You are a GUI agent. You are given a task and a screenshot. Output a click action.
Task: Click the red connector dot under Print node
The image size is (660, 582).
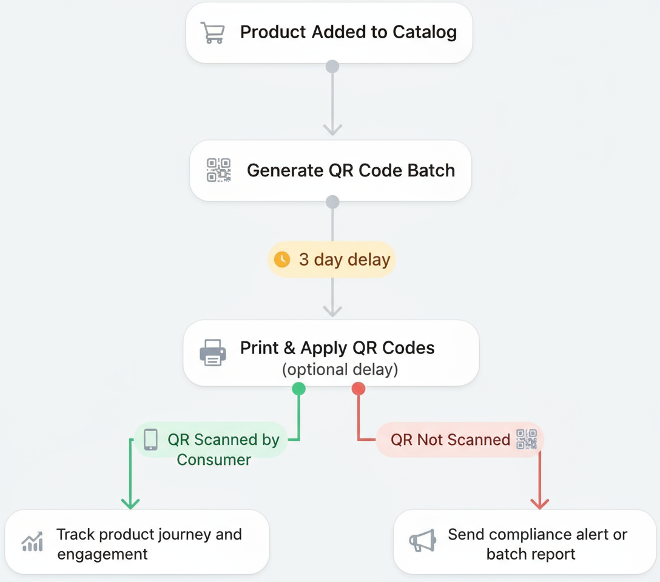(x=359, y=389)
